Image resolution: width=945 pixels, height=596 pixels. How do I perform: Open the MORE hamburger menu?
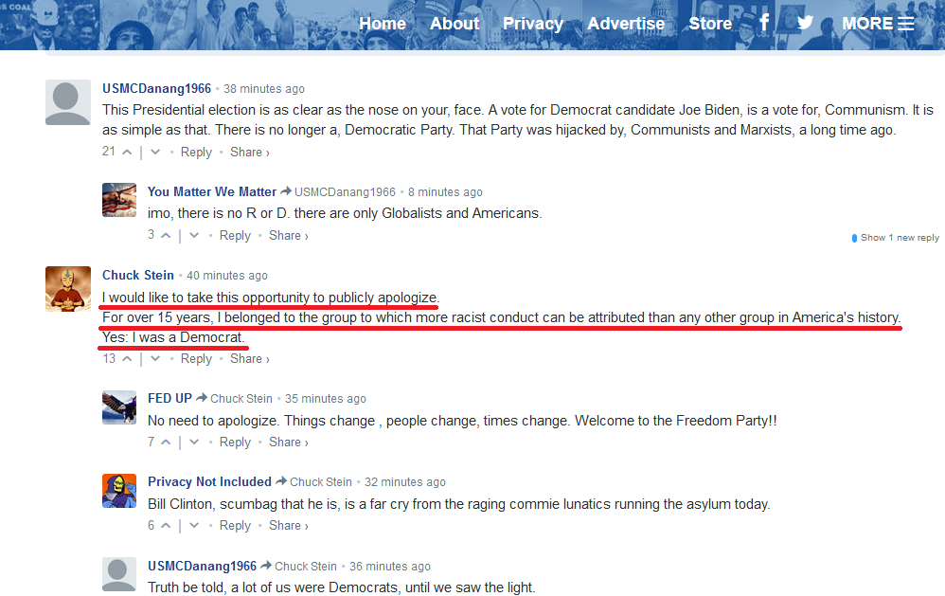[878, 24]
